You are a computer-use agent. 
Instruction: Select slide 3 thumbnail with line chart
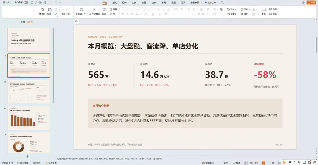pyautogui.click(x=29, y=92)
